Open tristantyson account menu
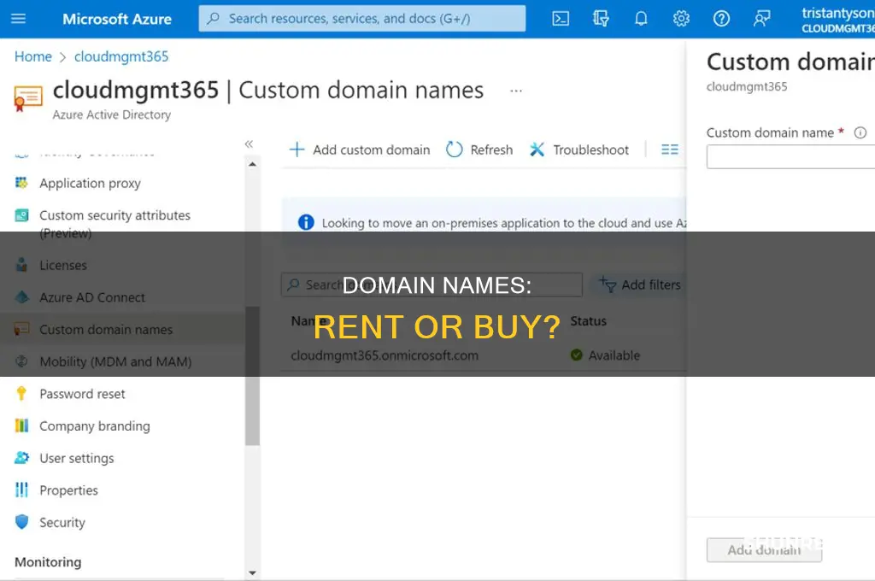 (837, 20)
